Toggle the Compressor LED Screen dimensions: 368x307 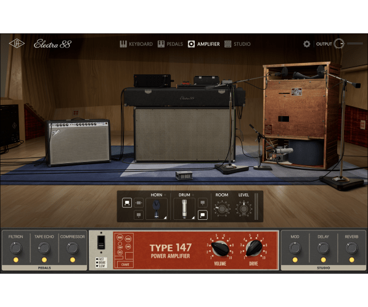click(x=73, y=260)
